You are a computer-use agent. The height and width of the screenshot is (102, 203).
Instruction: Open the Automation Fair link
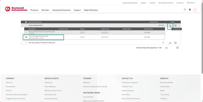pos(50,94)
